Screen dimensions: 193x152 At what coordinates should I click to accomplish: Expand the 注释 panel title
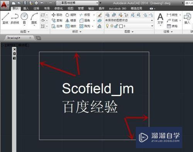click(x=168, y=32)
